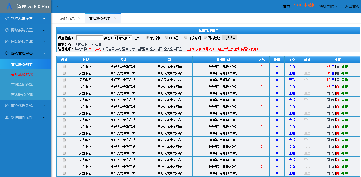
Task: Collapse the 游戏管理中心 chevron
Action: (44, 53)
